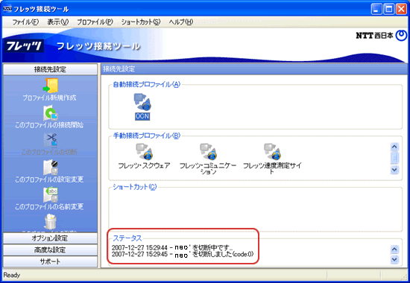Select the フレッツ速度測定サイト profile icon
The height and width of the screenshot is (283, 410).
(x=272, y=152)
